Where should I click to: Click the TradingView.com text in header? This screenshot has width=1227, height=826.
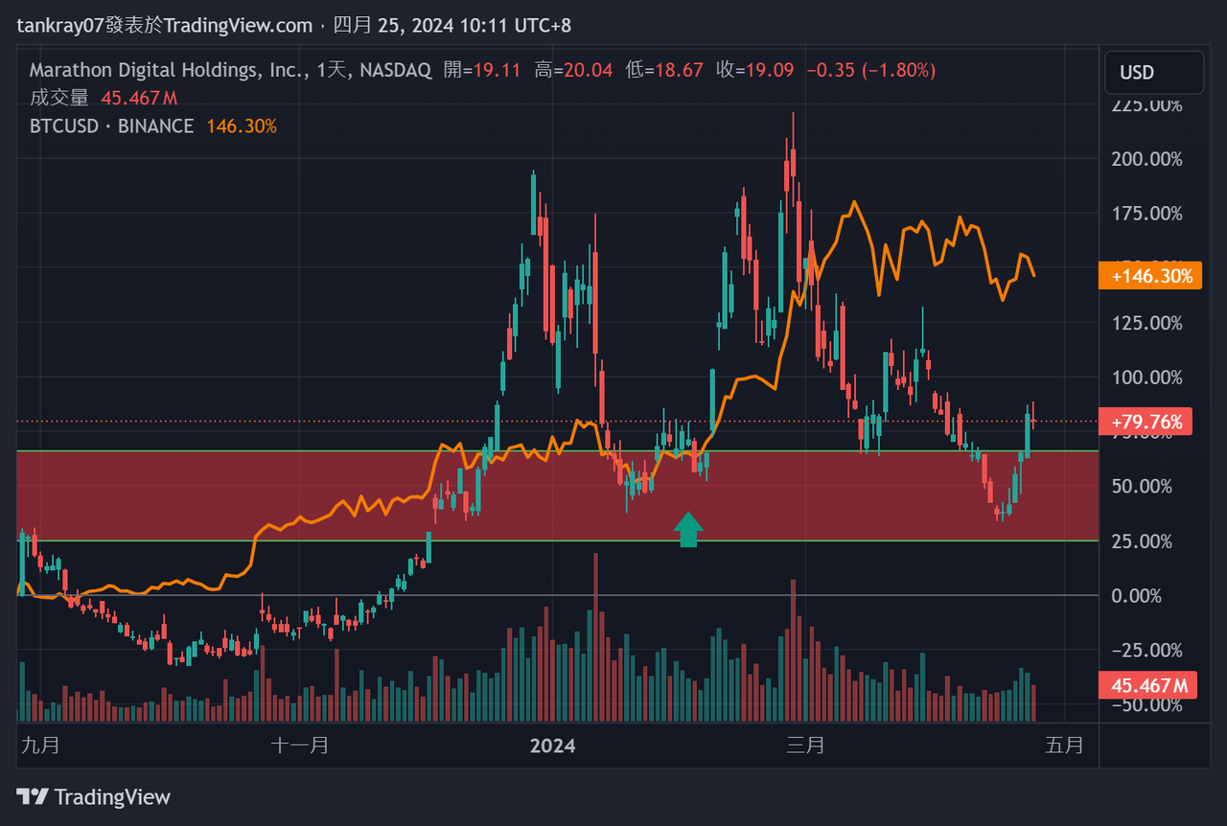pos(238,25)
